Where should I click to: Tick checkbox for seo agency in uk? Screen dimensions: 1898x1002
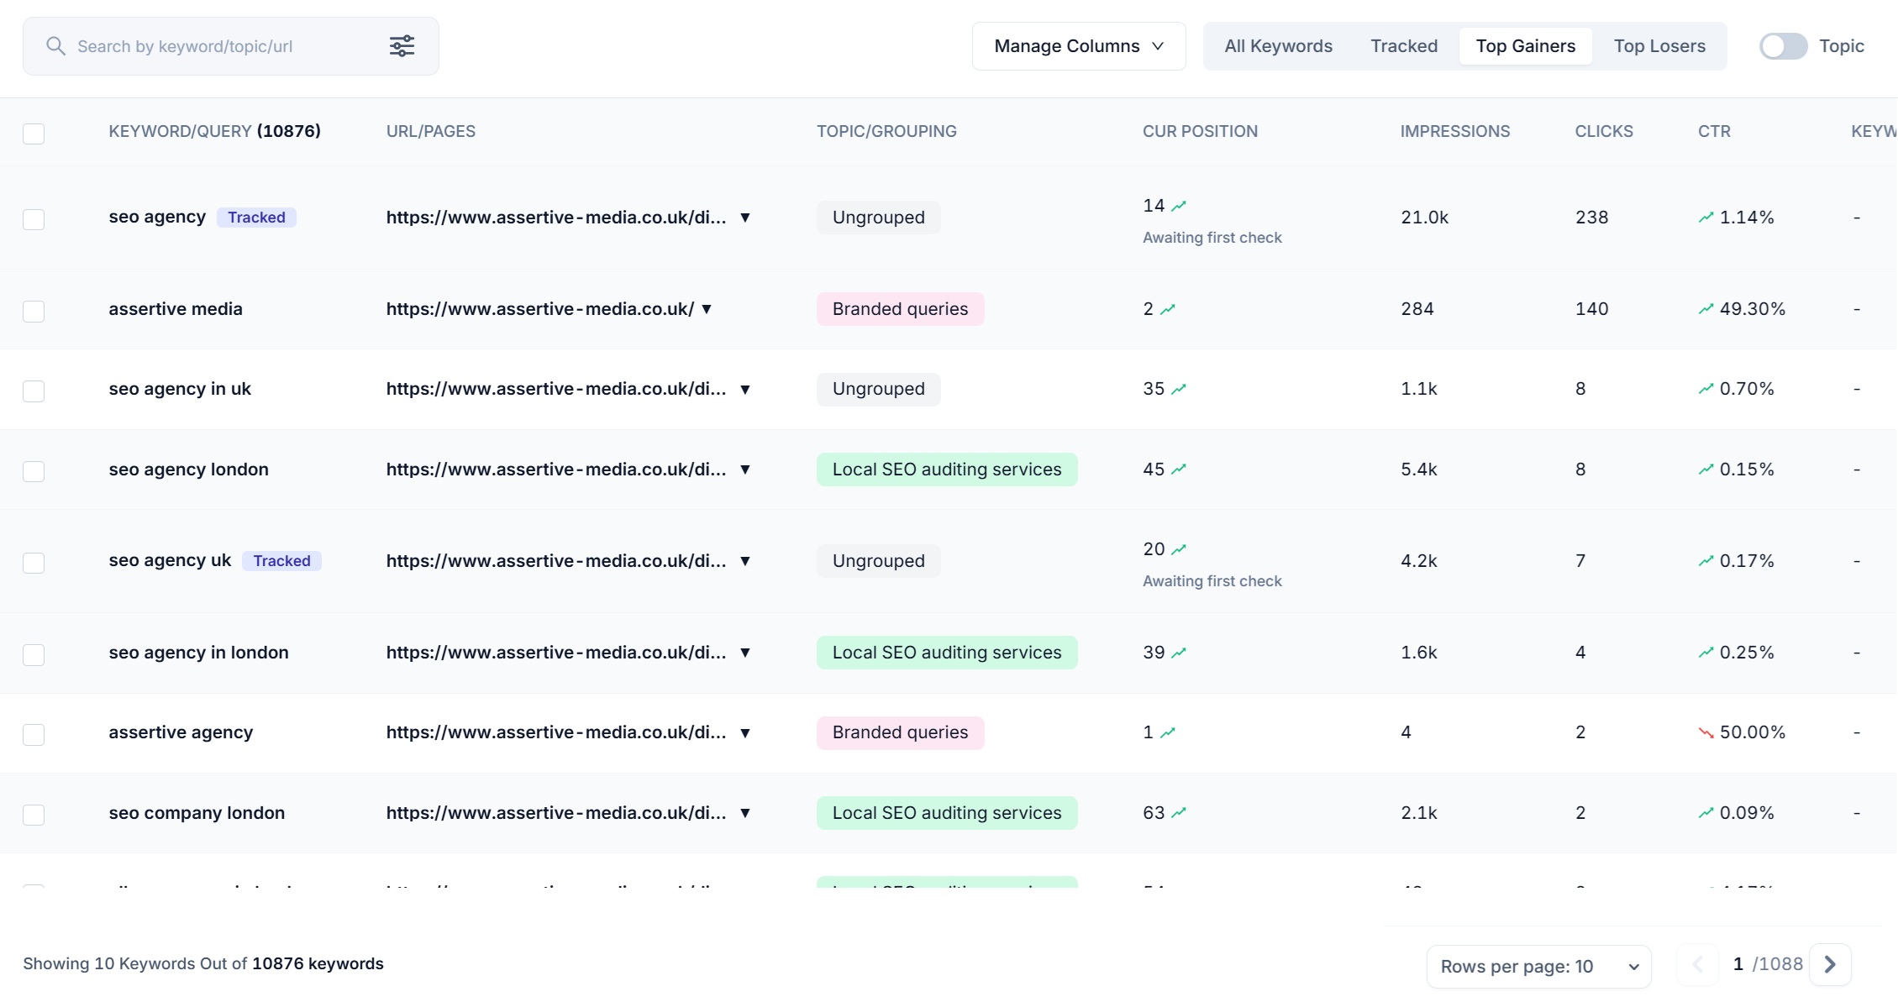pos(34,391)
